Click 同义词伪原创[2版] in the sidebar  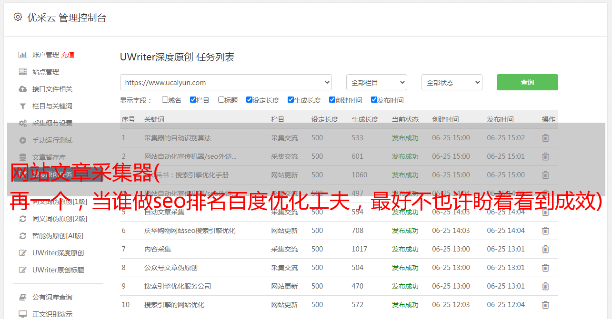[60, 219]
